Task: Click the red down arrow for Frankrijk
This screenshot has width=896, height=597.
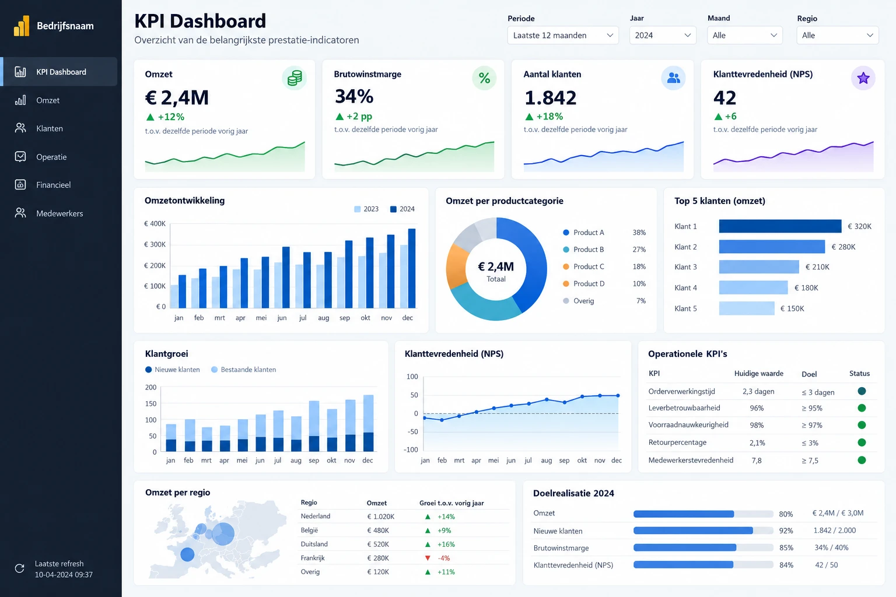Action: click(428, 558)
